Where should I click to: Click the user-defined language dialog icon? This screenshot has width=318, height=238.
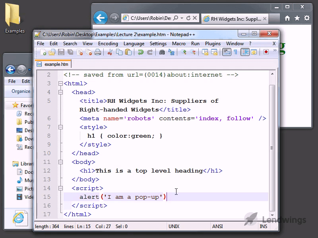254,52
